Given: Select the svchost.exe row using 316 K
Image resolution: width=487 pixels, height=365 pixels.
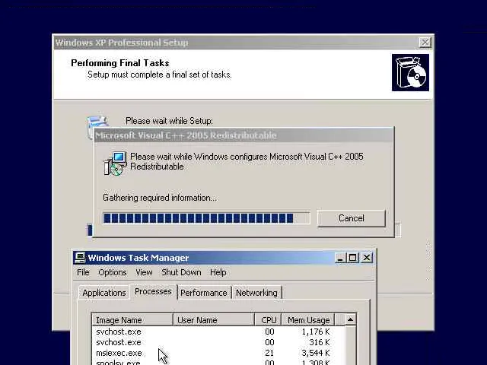Looking at the screenshot, I should [x=218, y=342].
